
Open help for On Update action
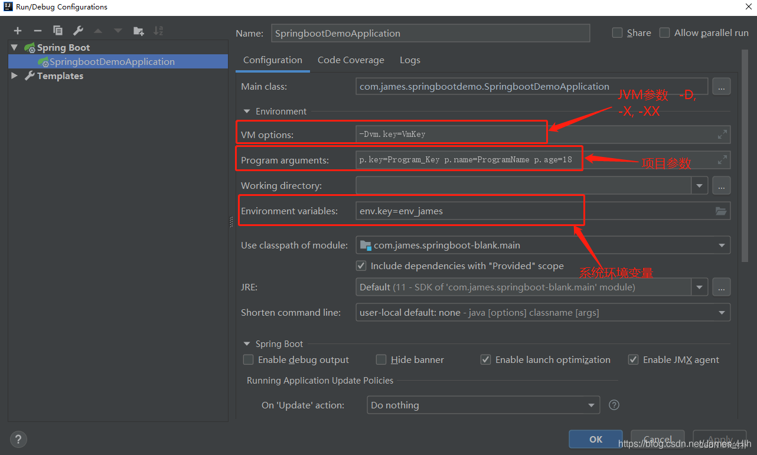614,405
